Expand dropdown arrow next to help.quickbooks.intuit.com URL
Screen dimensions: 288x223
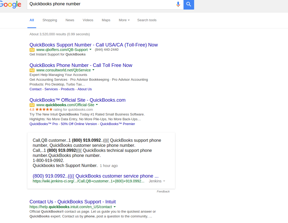click(115, 207)
